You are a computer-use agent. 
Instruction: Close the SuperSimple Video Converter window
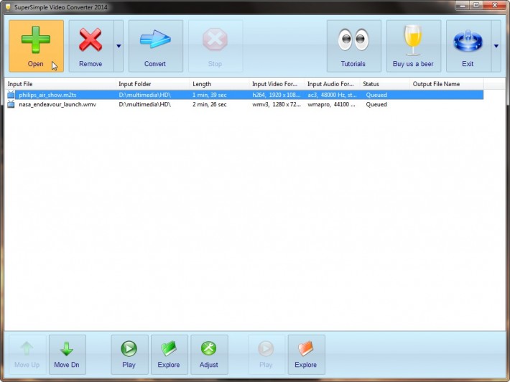click(x=494, y=5)
